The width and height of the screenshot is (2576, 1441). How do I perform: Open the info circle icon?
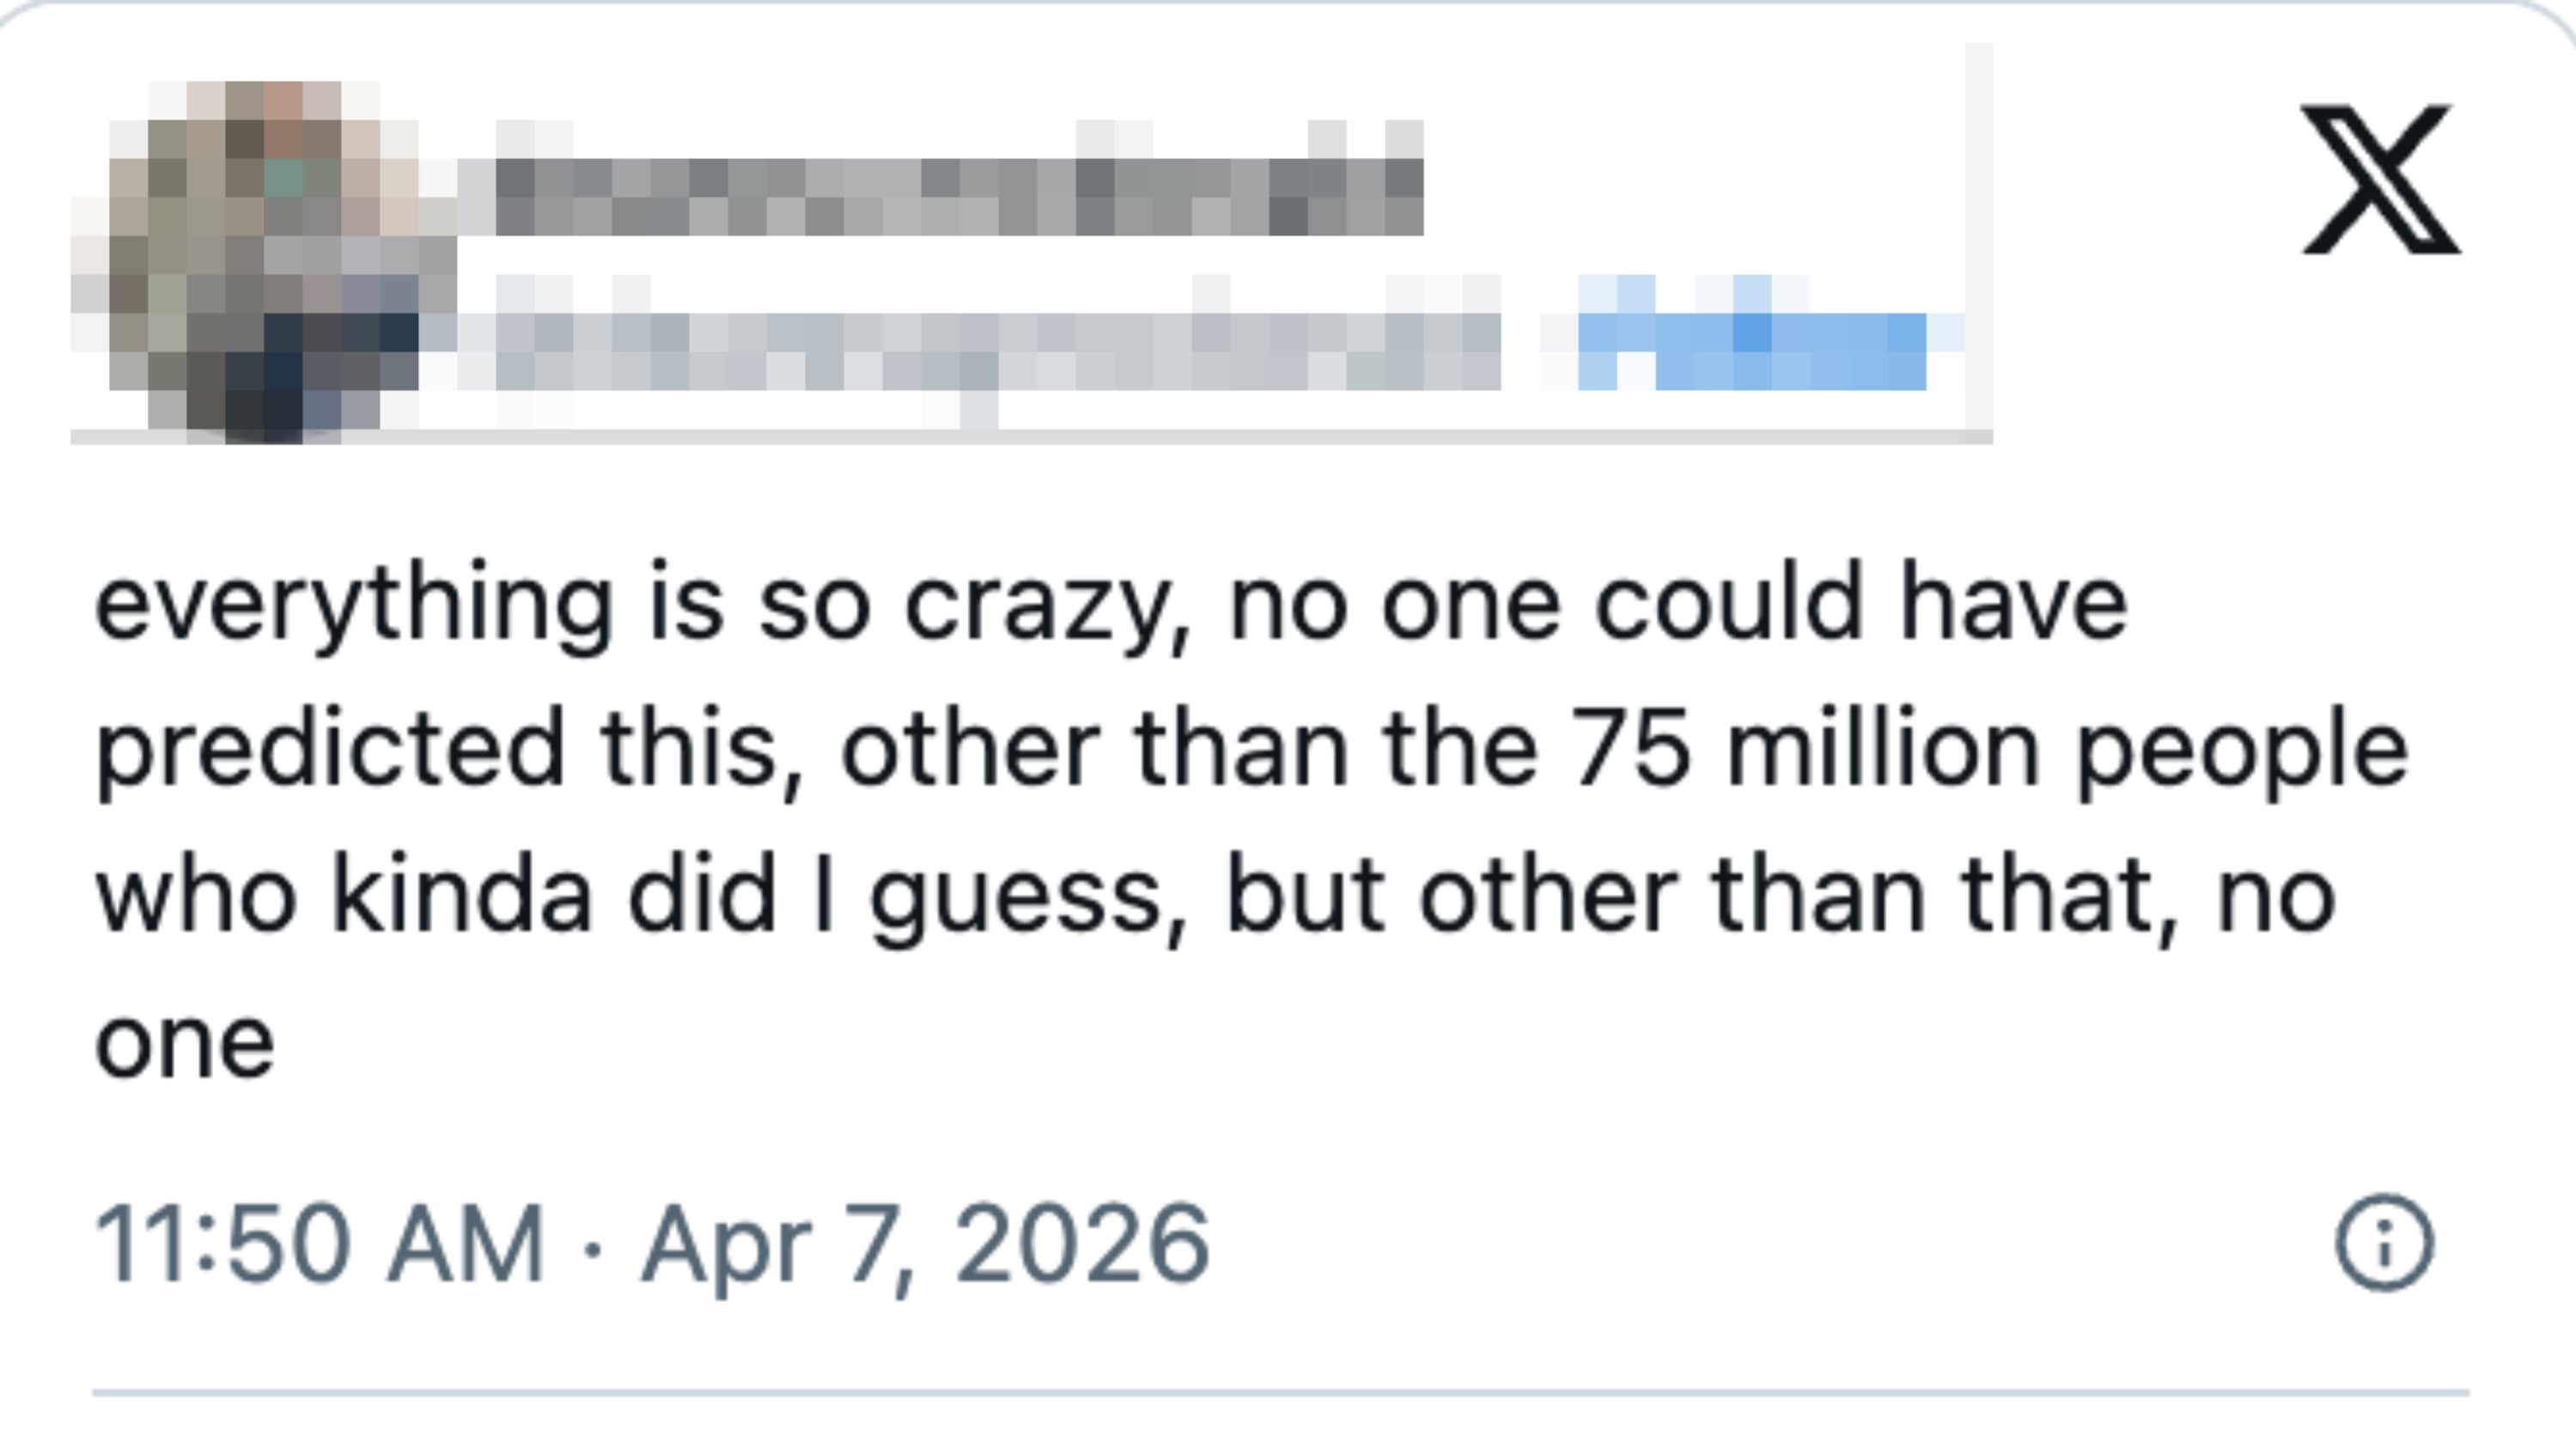(x=2384, y=1243)
